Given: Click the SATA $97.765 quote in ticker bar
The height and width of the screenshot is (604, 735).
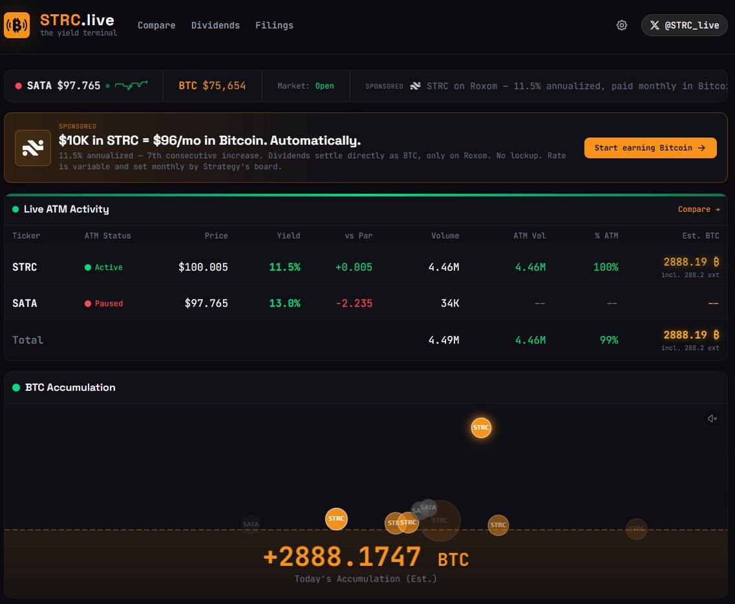Looking at the screenshot, I should pyautogui.click(x=64, y=86).
